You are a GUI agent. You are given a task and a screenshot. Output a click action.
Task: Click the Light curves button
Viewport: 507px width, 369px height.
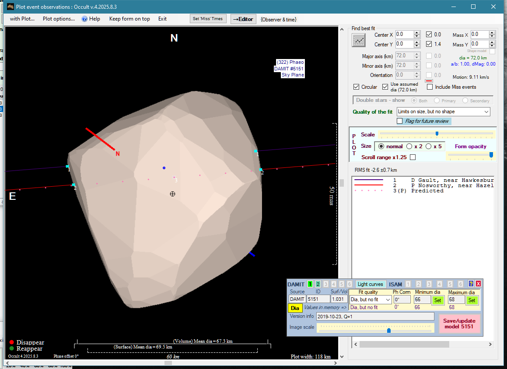tap(370, 284)
